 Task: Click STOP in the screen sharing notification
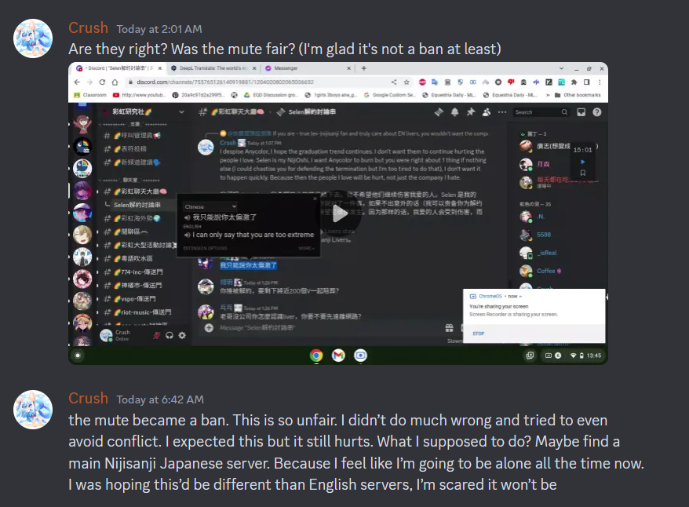(x=478, y=334)
